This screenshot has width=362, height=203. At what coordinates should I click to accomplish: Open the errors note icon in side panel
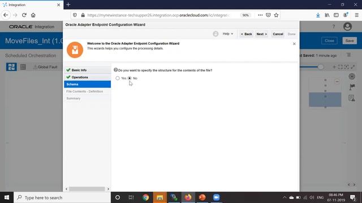pos(352,98)
